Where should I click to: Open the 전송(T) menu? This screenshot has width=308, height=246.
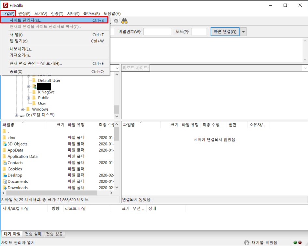tap(57, 14)
